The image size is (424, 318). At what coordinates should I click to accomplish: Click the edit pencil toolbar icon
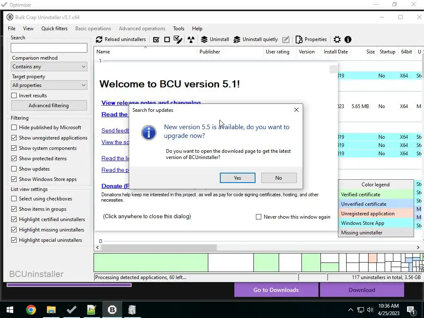pos(286,40)
